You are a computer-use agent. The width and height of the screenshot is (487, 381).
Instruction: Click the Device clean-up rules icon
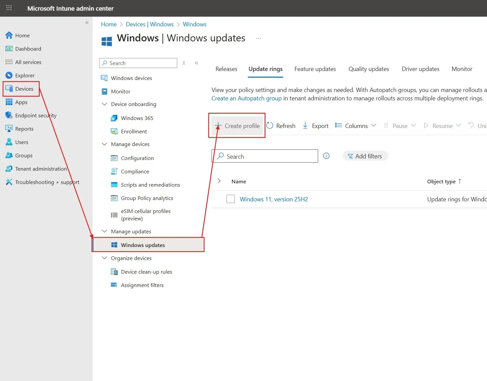pos(114,272)
